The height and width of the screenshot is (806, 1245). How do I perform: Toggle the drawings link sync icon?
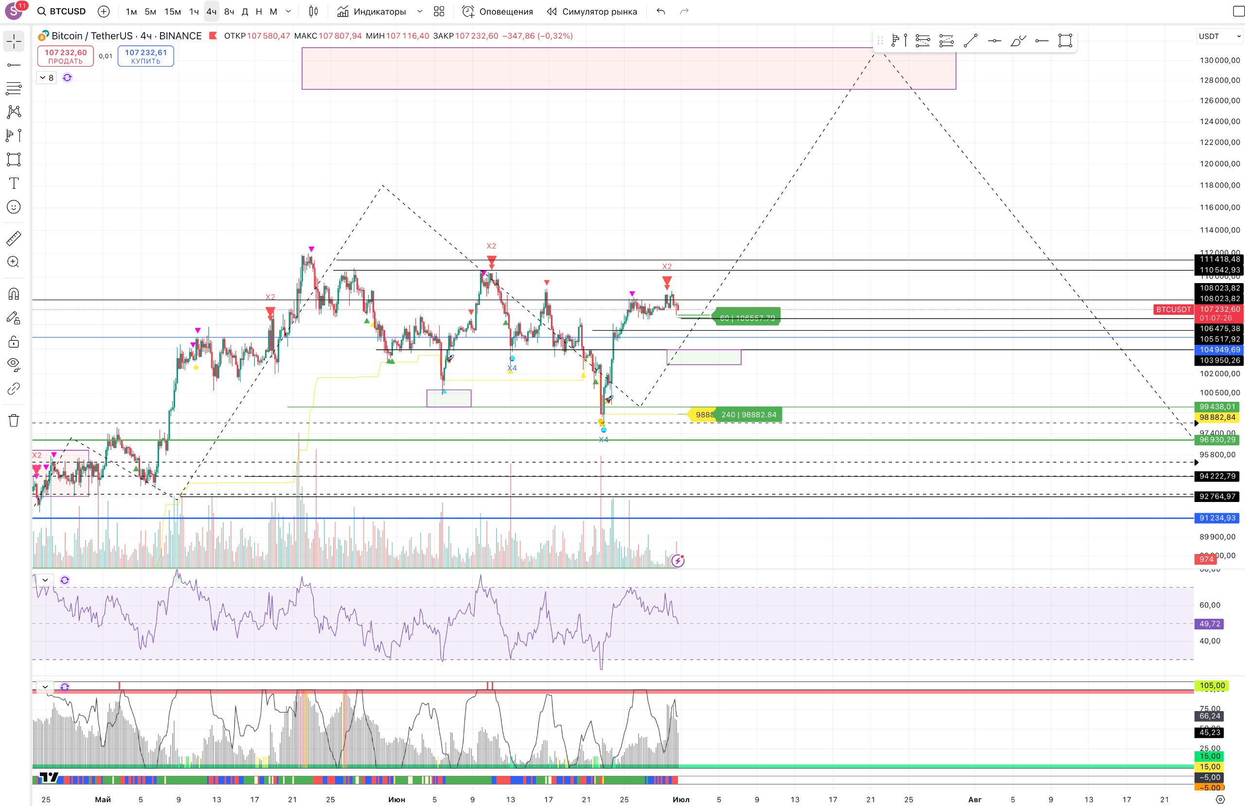click(x=14, y=389)
